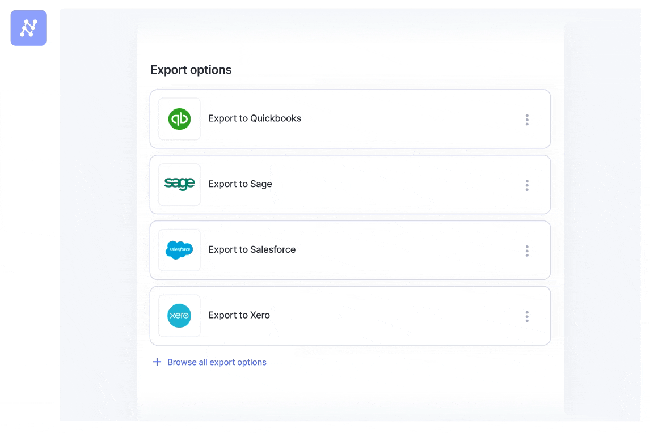Open the three-dot menu for Salesforce export
Screen dimensions: 650x433
(527, 251)
